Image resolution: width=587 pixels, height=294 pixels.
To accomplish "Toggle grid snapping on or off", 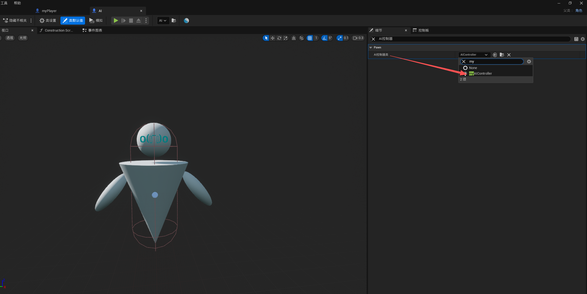I will click(x=310, y=38).
